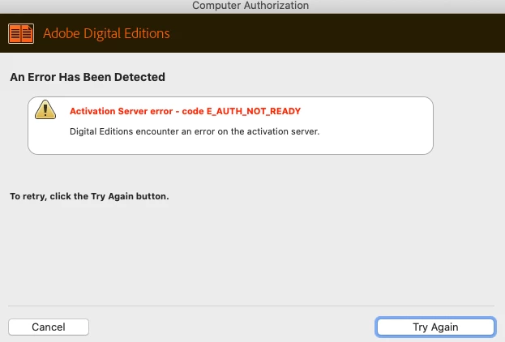Click the 'To retry, click the Try Again button' text

point(89,196)
